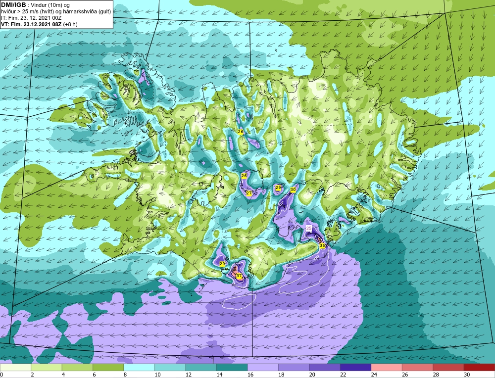Pick the 26–28 m/s salmon legend swatch

[x=418, y=367]
